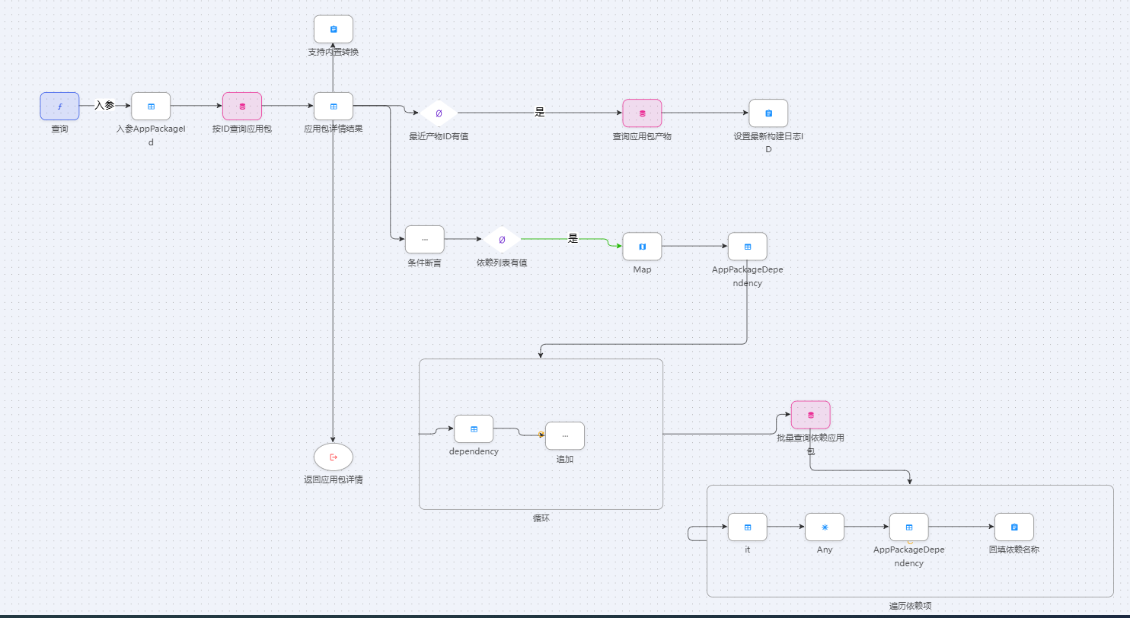This screenshot has width=1130, height=618.
Task: Click the 返回应用包详情 exit node
Action: (334, 457)
